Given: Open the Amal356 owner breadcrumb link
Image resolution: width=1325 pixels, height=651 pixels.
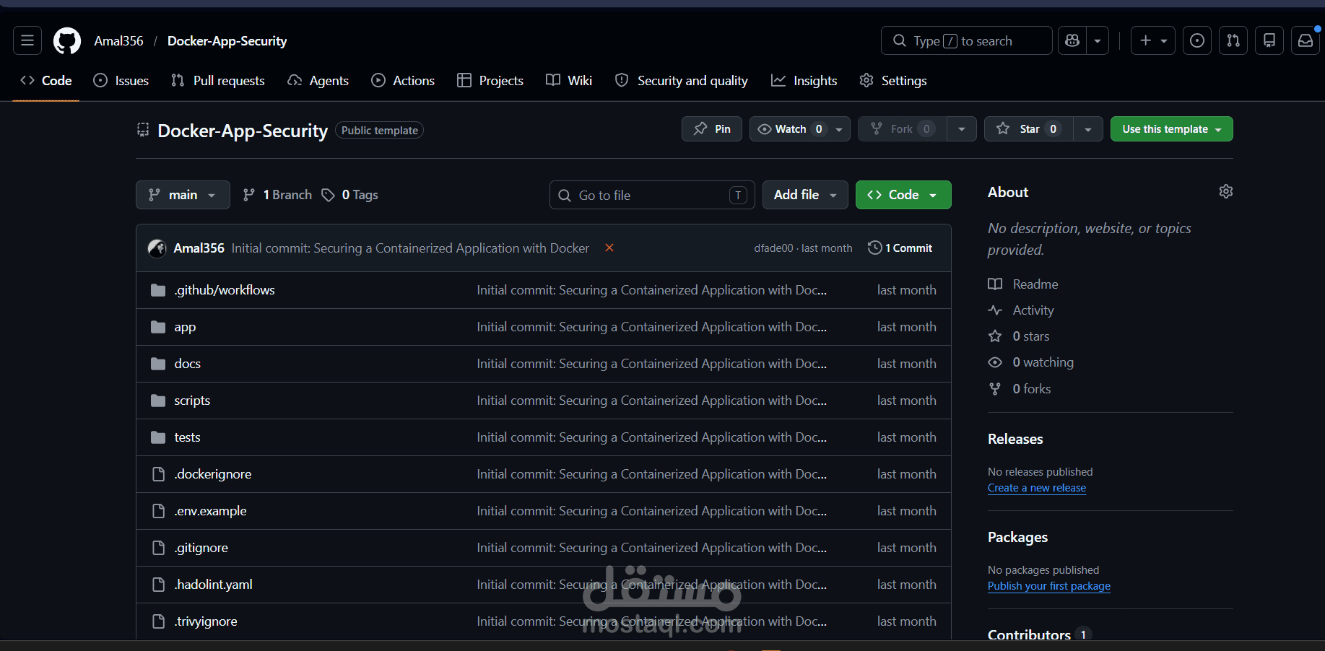Looking at the screenshot, I should tap(118, 41).
